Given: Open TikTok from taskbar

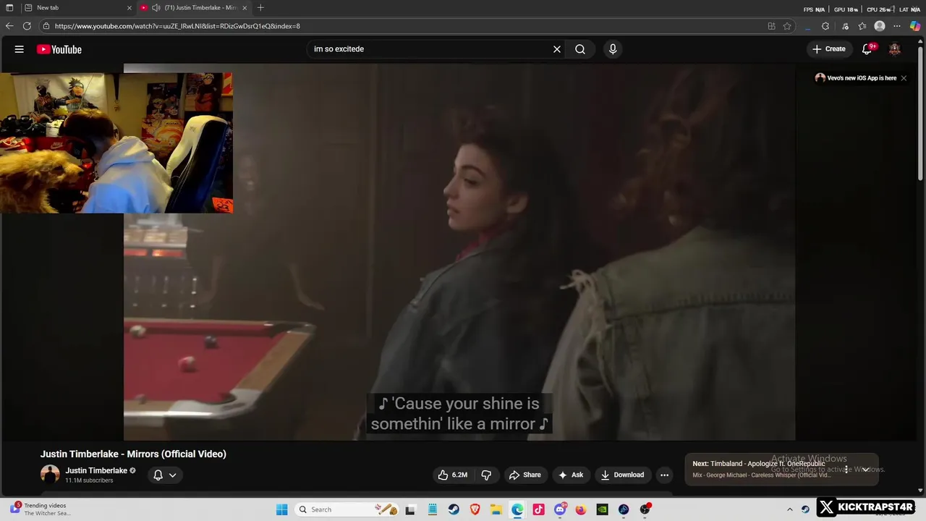Looking at the screenshot, I should pyautogui.click(x=538, y=509).
